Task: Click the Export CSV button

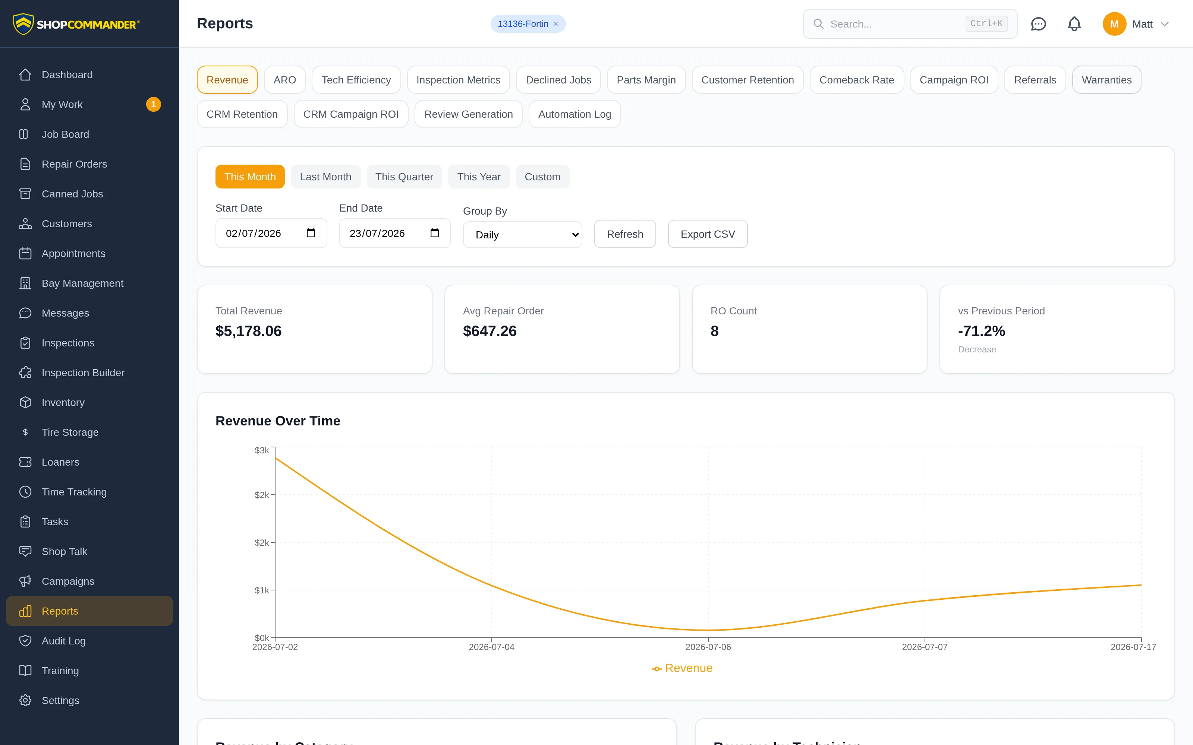Action: pos(708,234)
